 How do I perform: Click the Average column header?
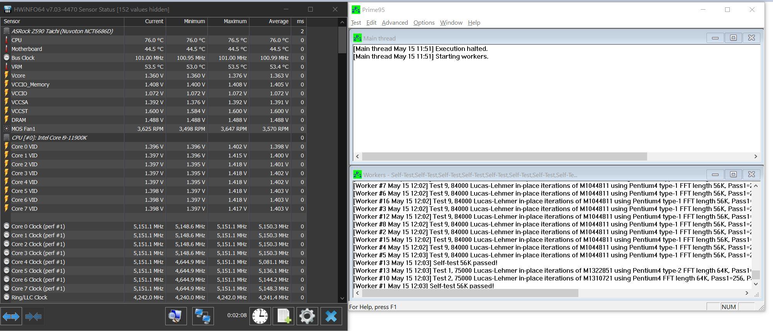pos(270,21)
